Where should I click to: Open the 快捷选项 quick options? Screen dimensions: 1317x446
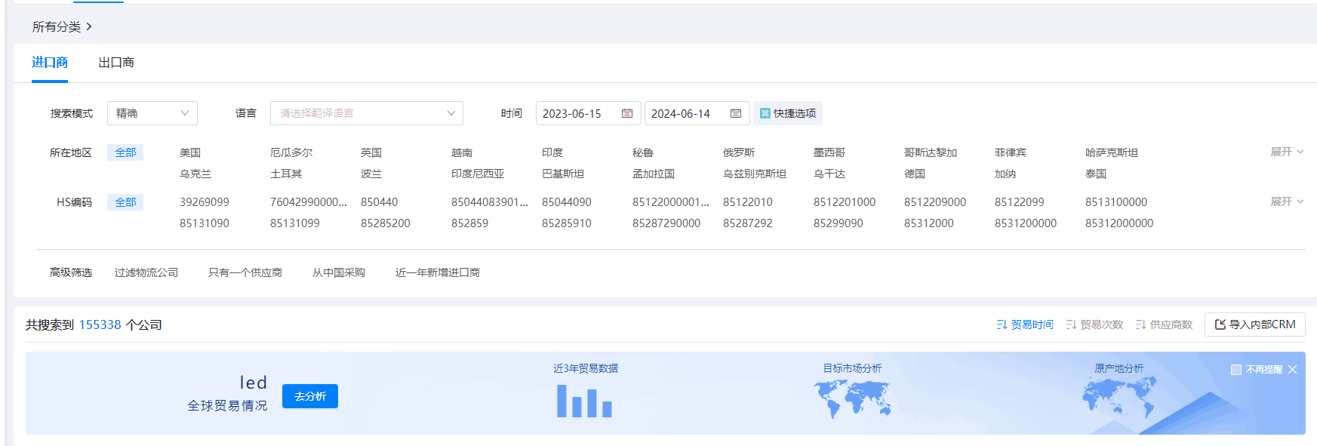pyautogui.click(x=787, y=113)
